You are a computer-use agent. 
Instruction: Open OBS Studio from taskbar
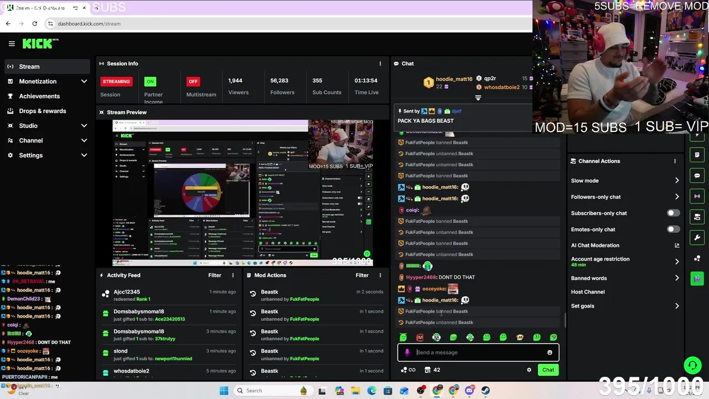(x=421, y=391)
